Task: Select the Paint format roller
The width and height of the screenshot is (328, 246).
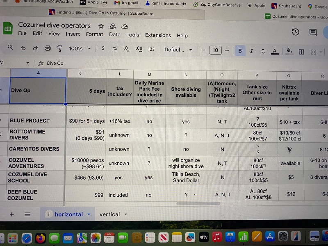Action: pyautogui.click(x=59, y=48)
